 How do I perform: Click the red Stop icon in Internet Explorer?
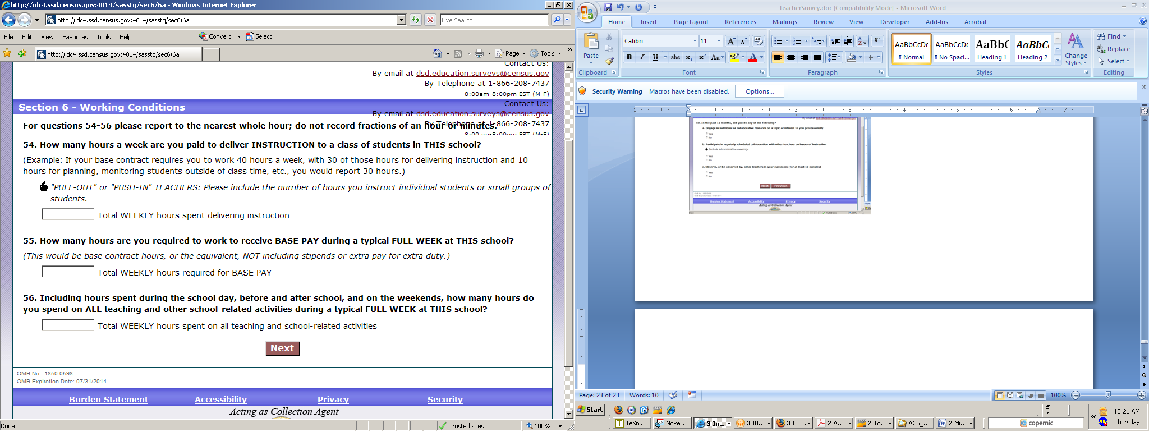430,20
